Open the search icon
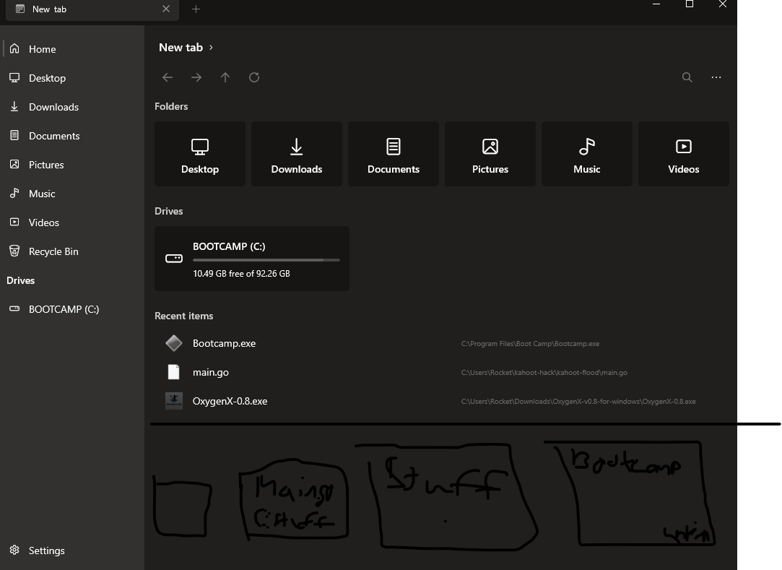The image size is (782, 570). pos(687,77)
